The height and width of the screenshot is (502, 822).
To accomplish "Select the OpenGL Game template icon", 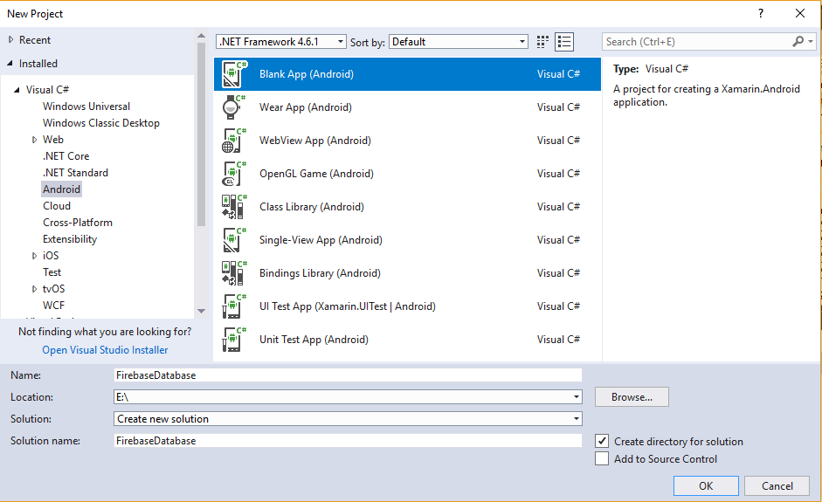I will (232, 174).
